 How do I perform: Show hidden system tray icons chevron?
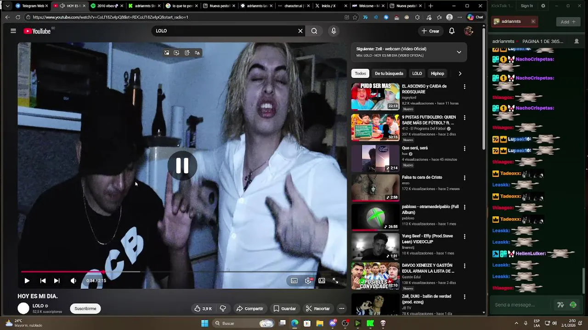coord(516,323)
